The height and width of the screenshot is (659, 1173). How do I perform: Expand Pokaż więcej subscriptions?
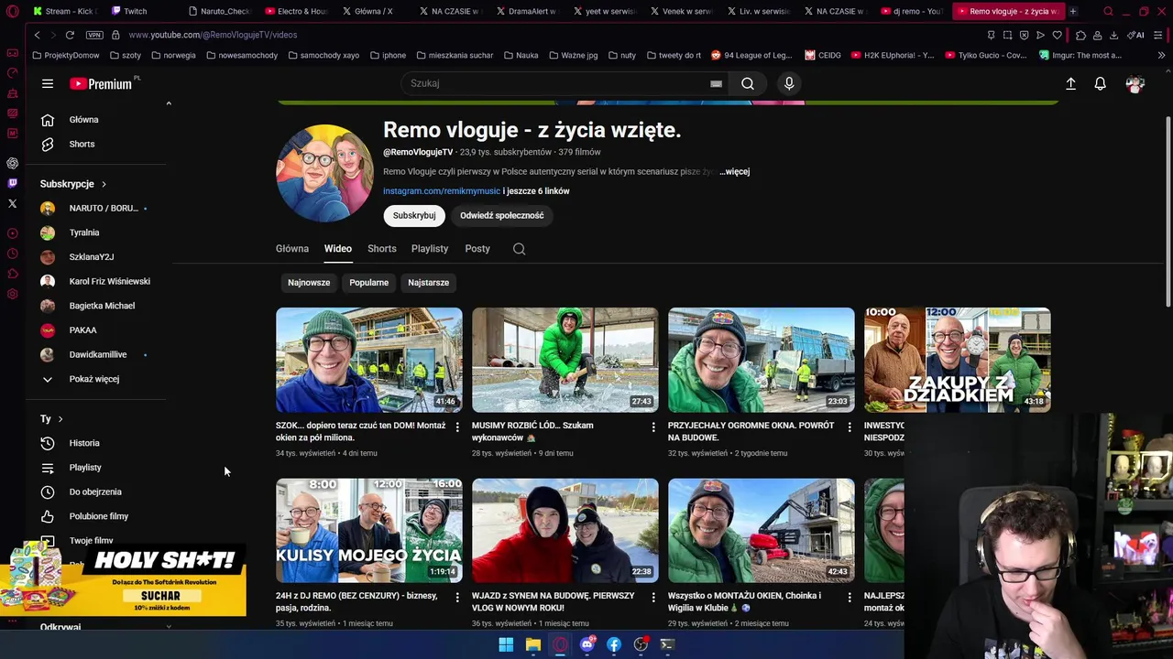pos(96,379)
